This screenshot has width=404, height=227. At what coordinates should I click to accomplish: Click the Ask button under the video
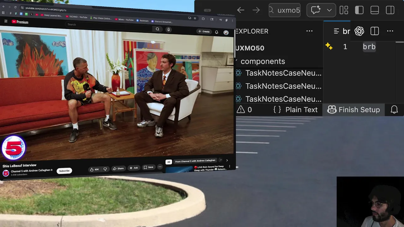[x=134, y=168]
